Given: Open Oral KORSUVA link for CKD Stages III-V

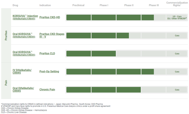Looking at the screenshot, I should 24,35.
